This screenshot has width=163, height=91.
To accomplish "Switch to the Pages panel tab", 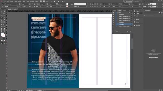I will pos(115,10).
